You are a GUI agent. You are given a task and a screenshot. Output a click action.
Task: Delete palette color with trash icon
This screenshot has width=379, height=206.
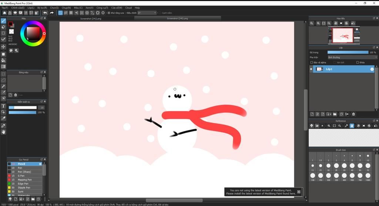[x=16, y=95]
